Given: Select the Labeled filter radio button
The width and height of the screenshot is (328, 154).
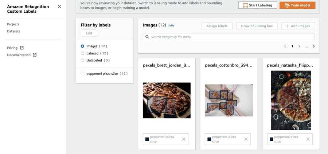Looking at the screenshot, I should (x=82, y=53).
